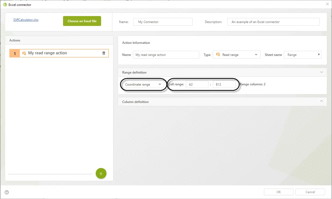Click the connector Name field
Screen dimensions: 332x199
(163, 22)
